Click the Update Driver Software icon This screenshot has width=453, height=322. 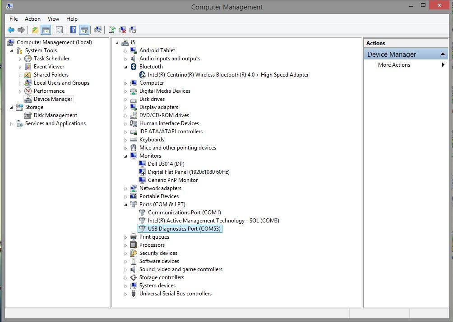point(112,30)
